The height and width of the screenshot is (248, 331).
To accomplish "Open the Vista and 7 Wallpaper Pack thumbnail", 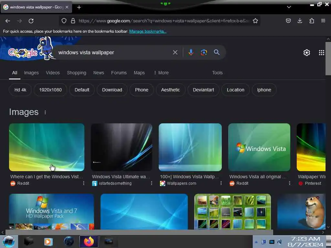I will (x=51, y=212).
